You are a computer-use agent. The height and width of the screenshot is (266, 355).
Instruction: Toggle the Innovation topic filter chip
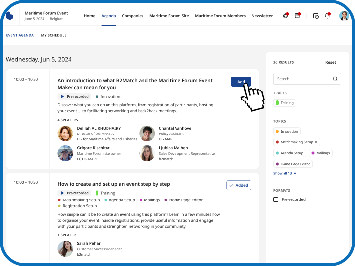pos(287,131)
